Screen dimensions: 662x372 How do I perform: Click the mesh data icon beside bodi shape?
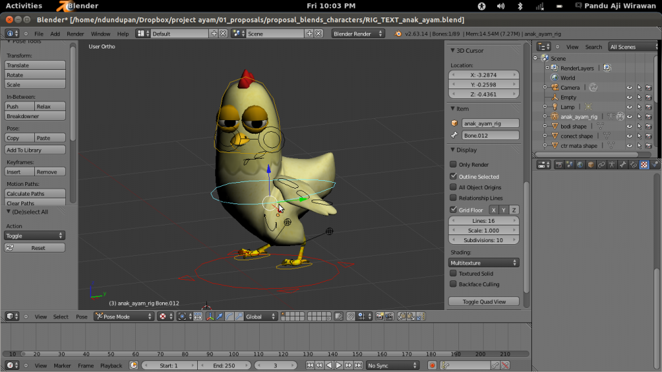click(600, 127)
